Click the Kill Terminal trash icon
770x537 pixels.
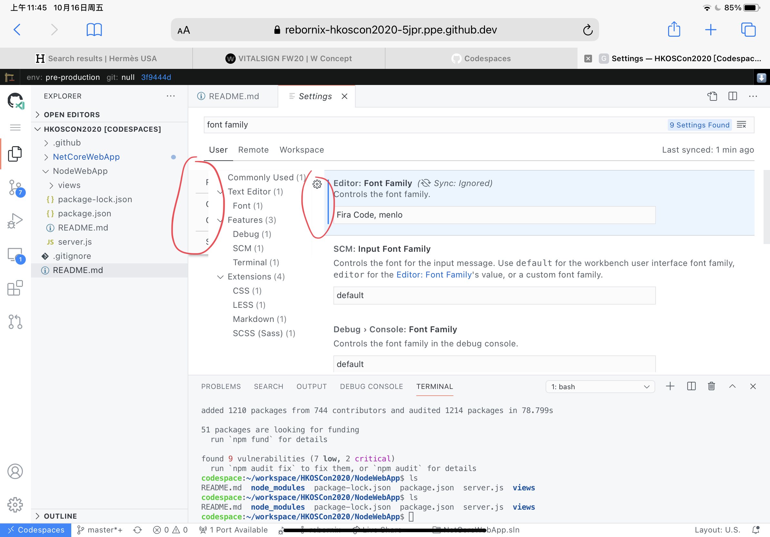711,386
